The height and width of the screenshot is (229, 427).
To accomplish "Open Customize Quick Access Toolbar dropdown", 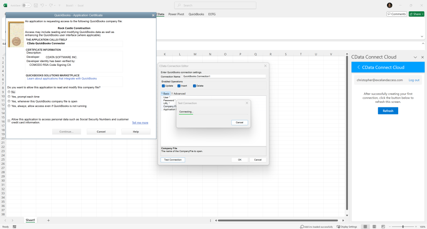I will coord(59,5).
